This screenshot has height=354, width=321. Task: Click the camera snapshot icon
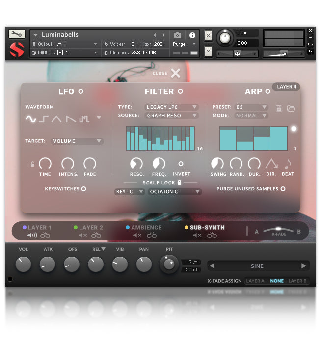177,35
